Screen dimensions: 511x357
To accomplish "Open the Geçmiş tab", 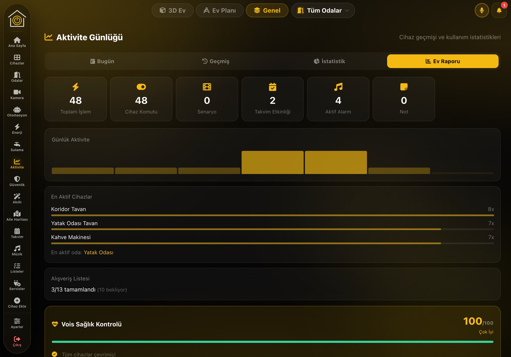I will [x=216, y=61].
